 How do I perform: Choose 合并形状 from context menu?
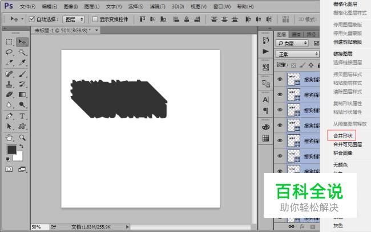point(342,135)
